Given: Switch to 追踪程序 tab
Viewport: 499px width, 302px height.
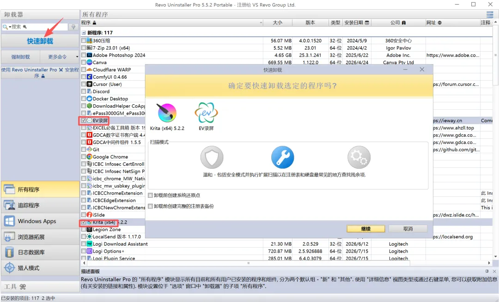Looking at the screenshot, I should click(40, 205).
